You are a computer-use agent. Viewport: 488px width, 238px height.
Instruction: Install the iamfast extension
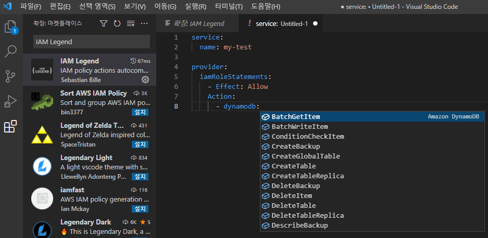[140, 209]
